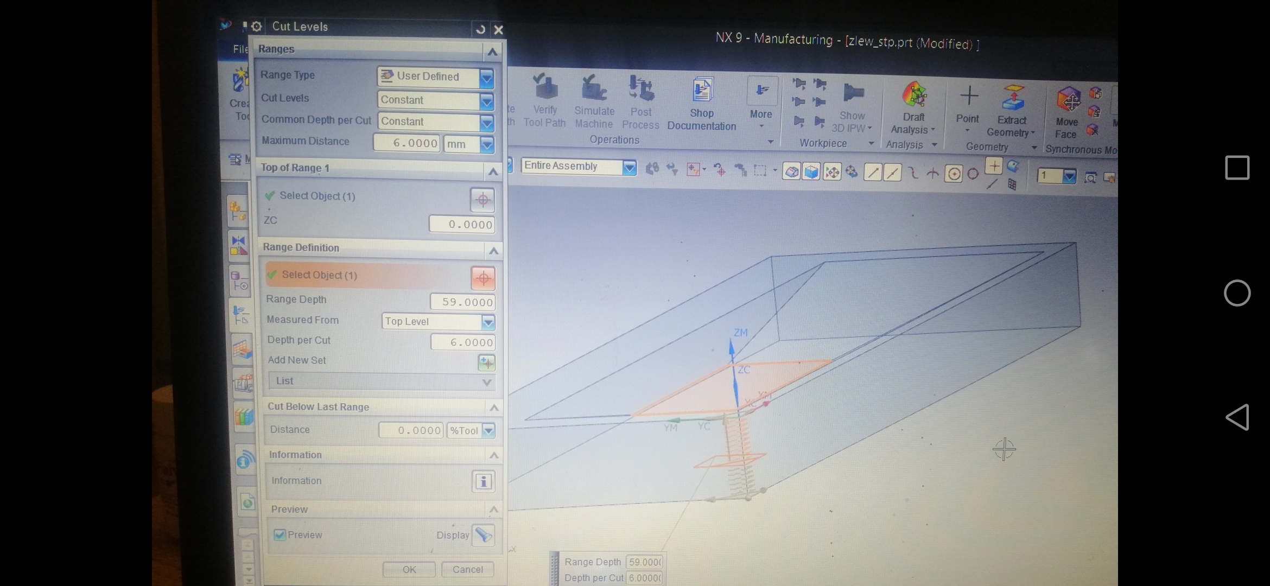Tap the Android recent apps square button
The height and width of the screenshot is (586, 1270).
[1237, 168]
